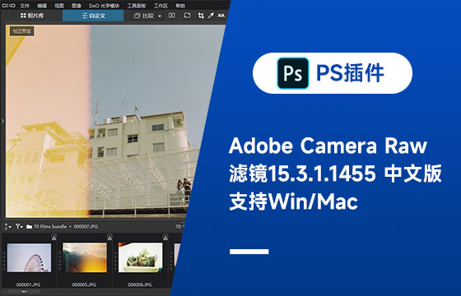The image size is (461, 296).
Task: Open the 帮助 (Help) menu
Action: pyautogui.click(x=180, y=6)
